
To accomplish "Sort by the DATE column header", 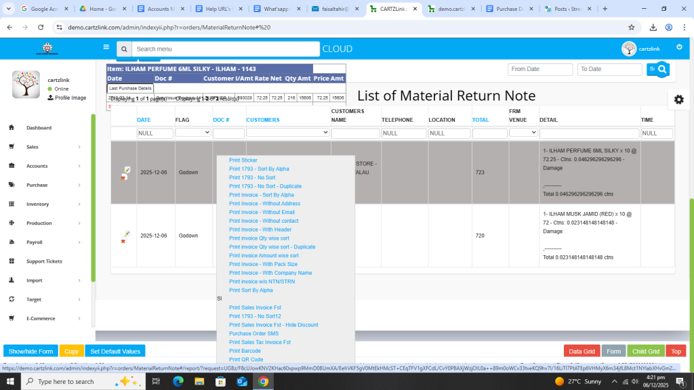I will point(144,120).
